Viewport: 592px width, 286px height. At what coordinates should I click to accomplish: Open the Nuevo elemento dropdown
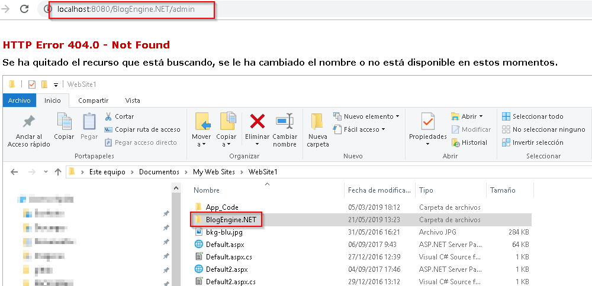366,116
